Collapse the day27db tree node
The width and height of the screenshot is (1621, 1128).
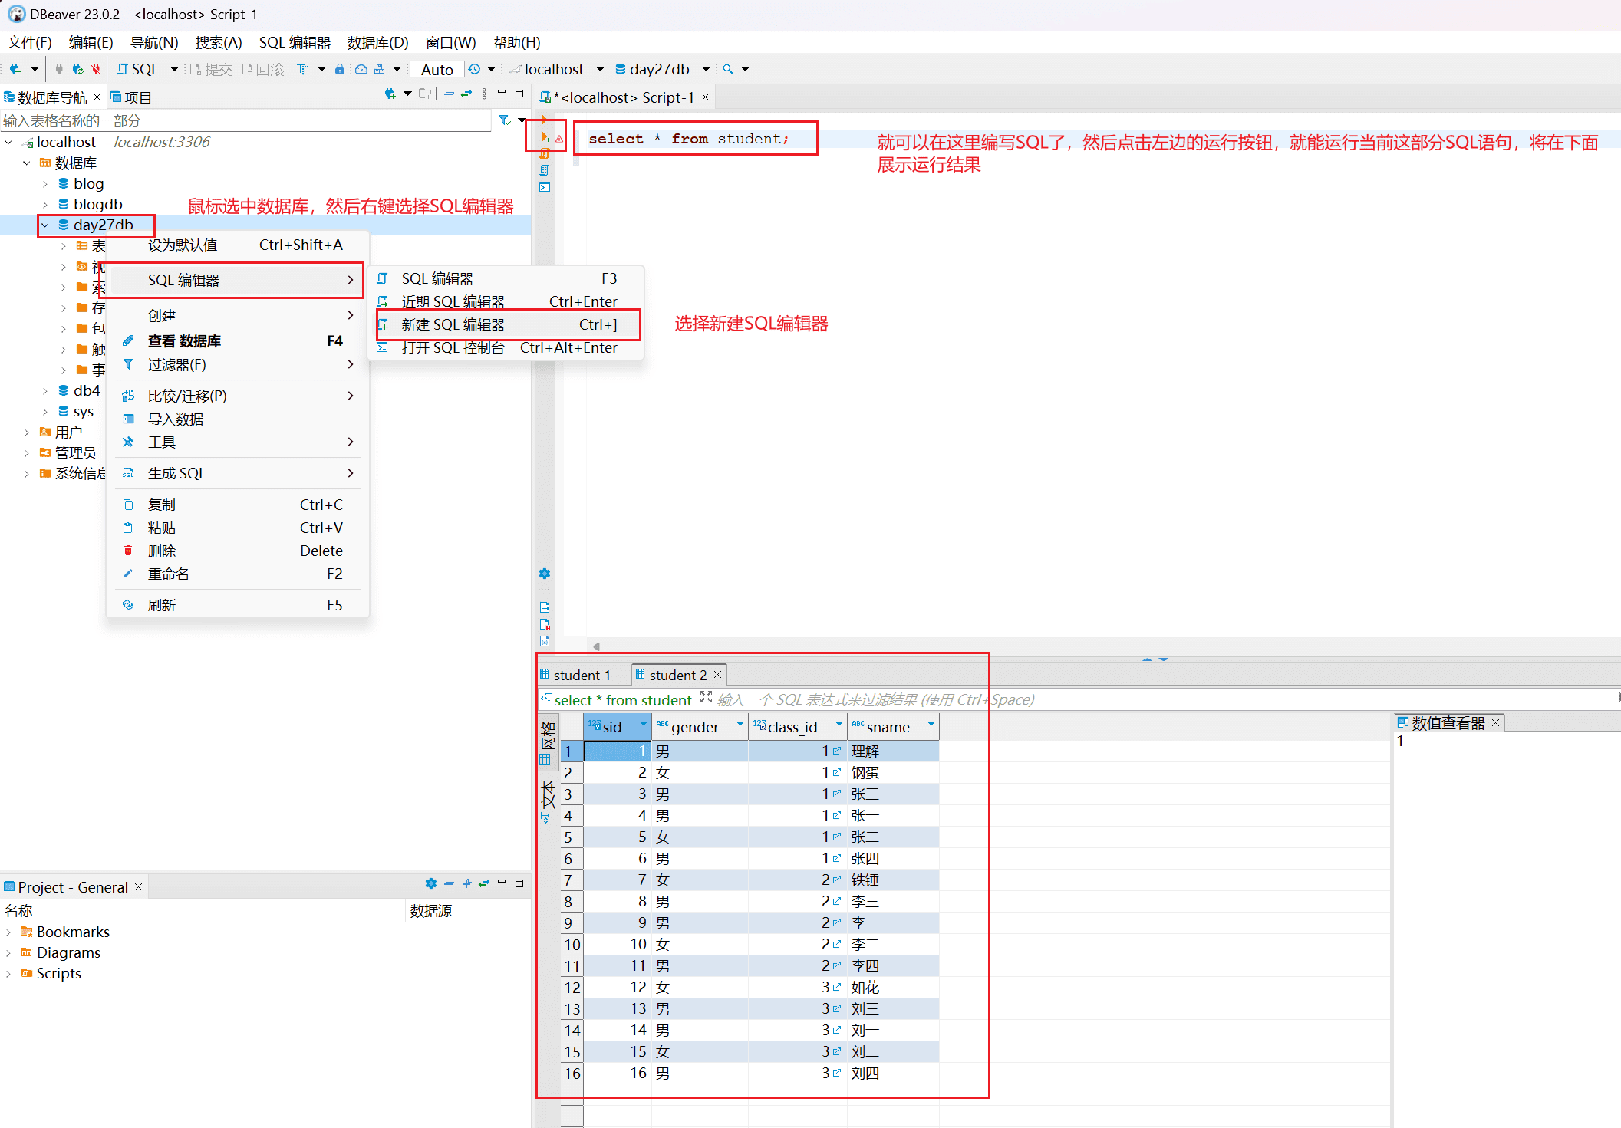click(x=45, y=225)
